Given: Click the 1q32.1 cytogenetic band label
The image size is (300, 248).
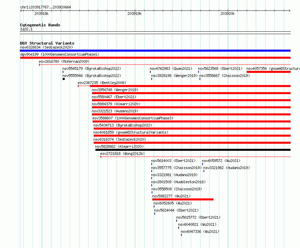Looking at the screenshot, I should [x=26, y=29].
